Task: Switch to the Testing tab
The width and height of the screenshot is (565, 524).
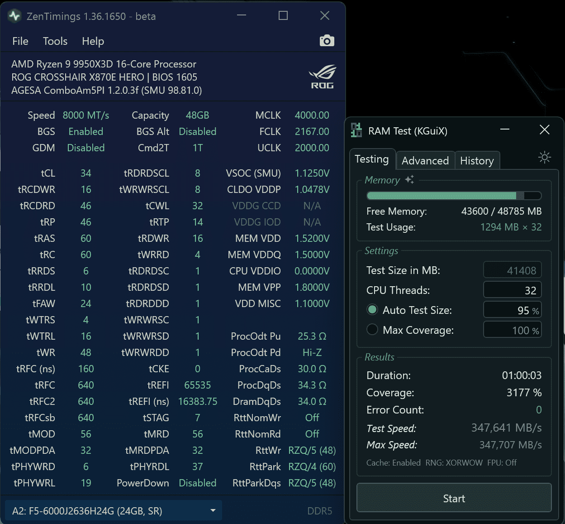Action: pyautogui.click(x=372, y=159)
